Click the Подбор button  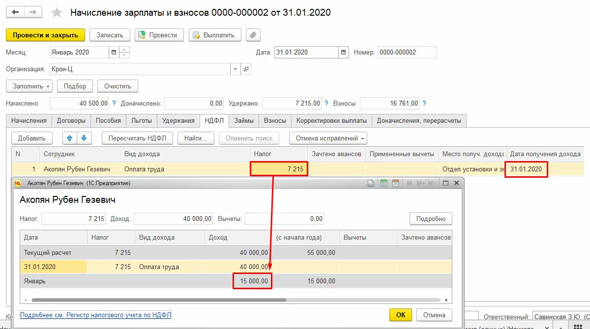click(75, 86)
